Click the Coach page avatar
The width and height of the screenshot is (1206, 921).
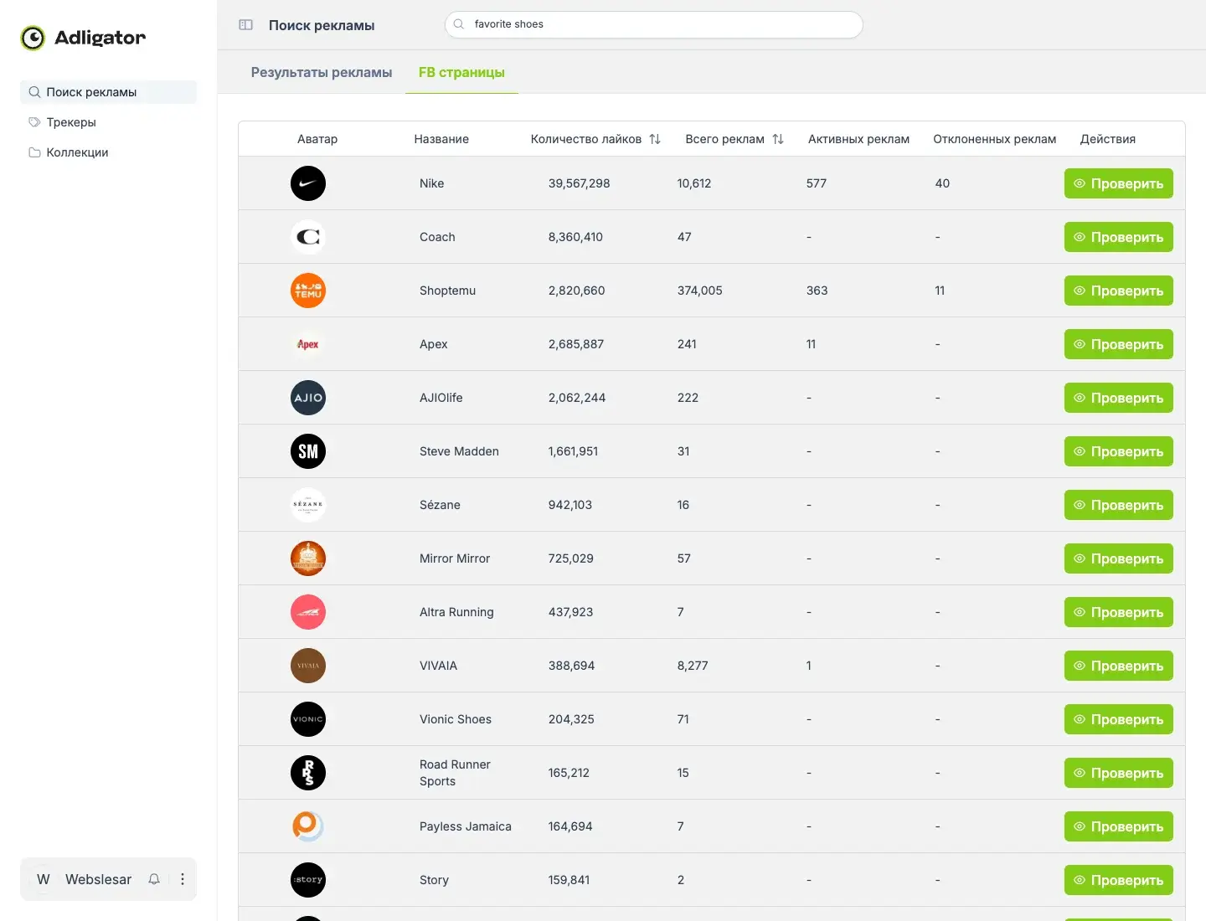pos(308,237)
